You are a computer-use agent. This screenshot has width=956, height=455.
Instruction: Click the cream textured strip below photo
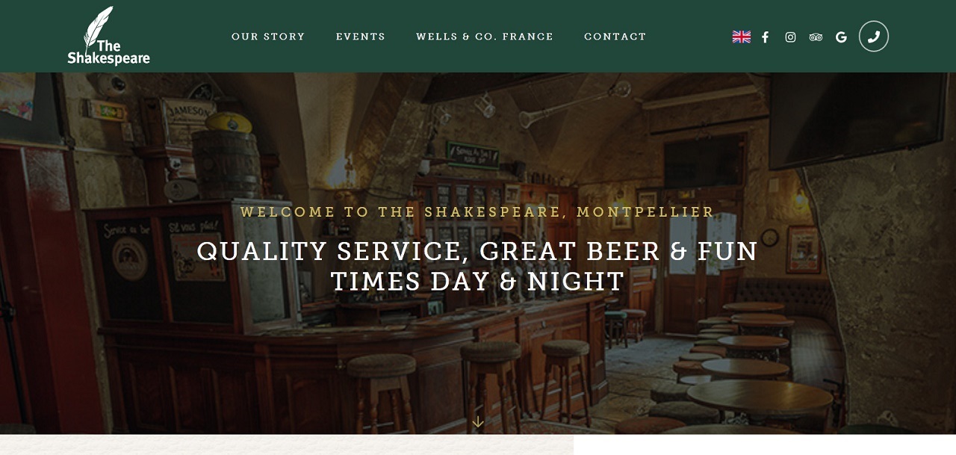[x=287, y=445]
